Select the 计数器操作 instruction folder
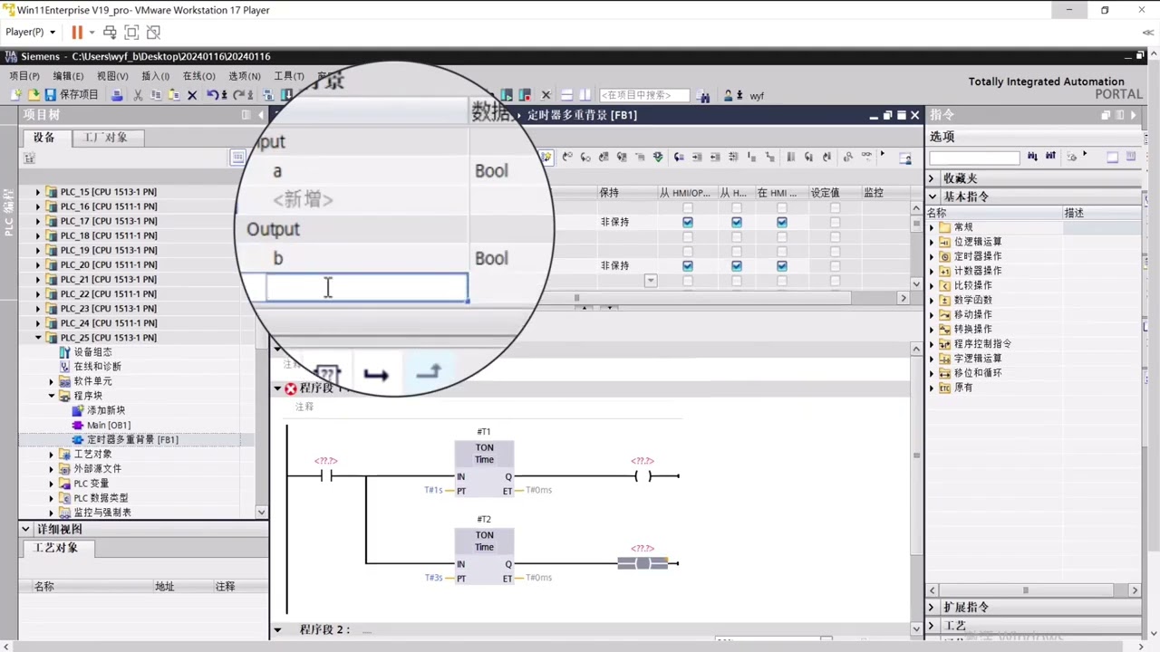The image size is (1160, 652). pyautogui.click(x=977, y=271)
